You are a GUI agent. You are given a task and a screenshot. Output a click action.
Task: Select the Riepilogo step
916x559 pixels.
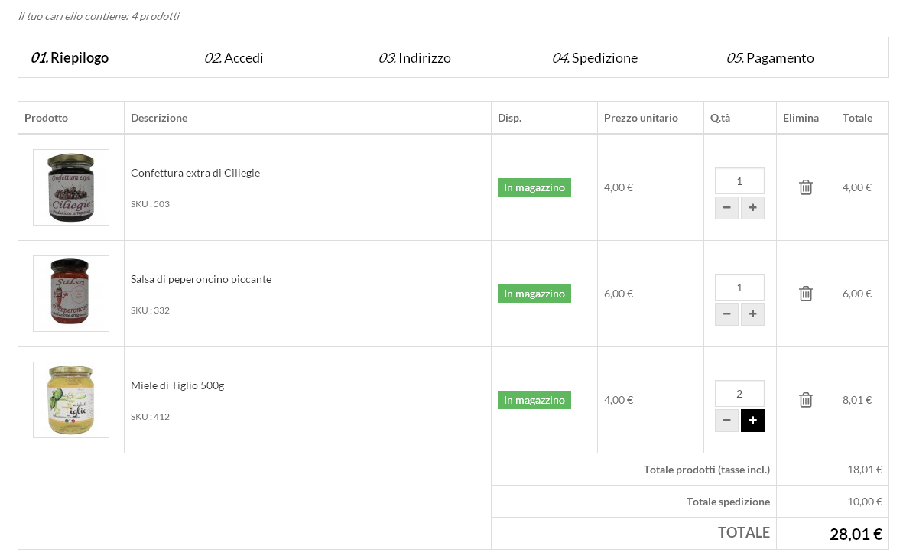coord(70,58)
